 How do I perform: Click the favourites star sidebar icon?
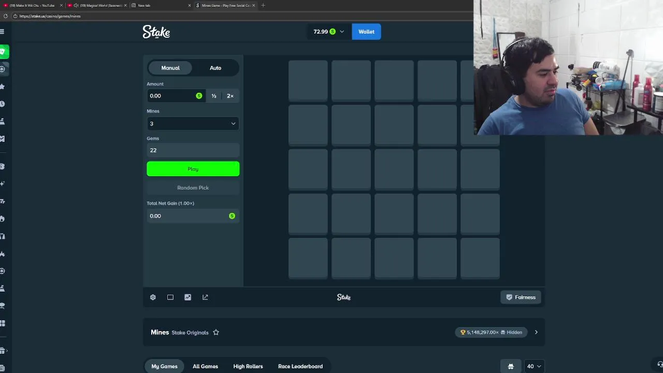[x=3, y=87]
